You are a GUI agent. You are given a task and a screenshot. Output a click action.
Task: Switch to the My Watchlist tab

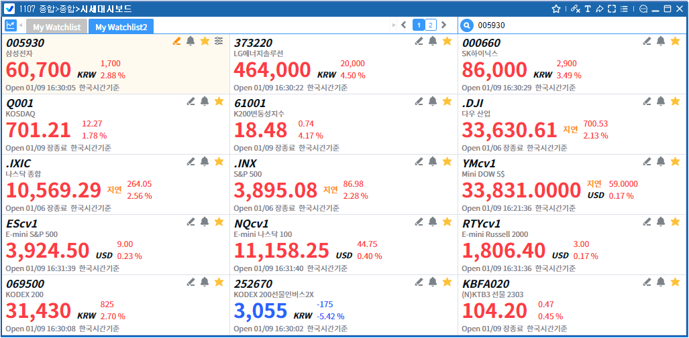point(56,27)
